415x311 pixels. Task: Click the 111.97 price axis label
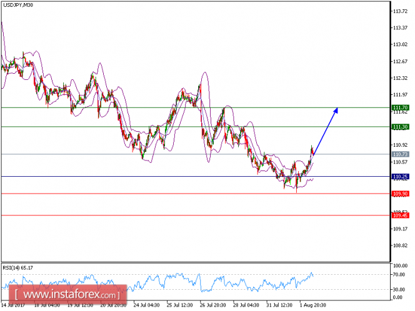tap(400, 95)
